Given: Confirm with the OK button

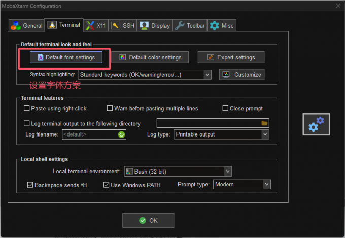Looking at the screenshot, I should [148, 220].
